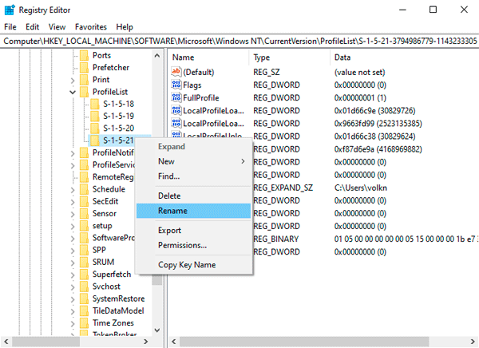
Task: Click the TileDataModel folder icon
Action: pyautogui.click(x=84, y=311)
